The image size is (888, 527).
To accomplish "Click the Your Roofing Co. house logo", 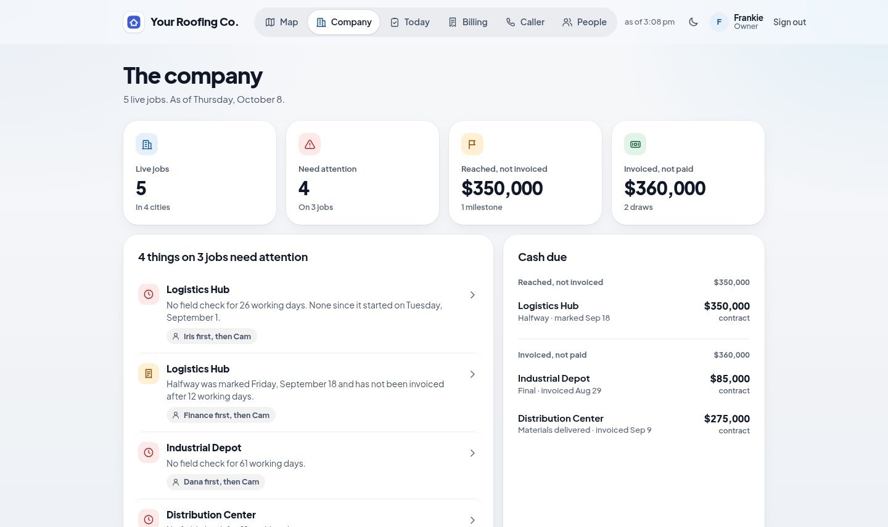I will pyautogui.click(x=134, y=22).
